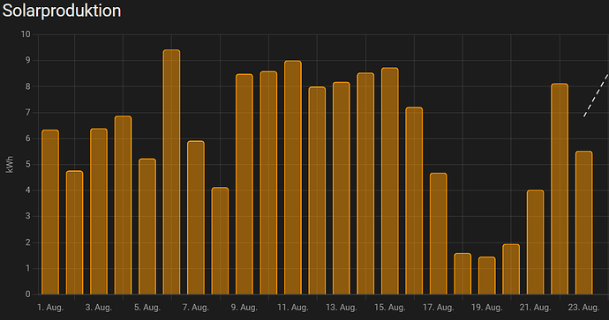
Task: Click the 7. Aug. production bar
Action: coord(196,218)
